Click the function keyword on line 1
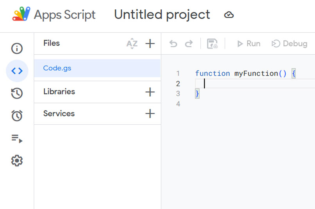 point(212,73)
